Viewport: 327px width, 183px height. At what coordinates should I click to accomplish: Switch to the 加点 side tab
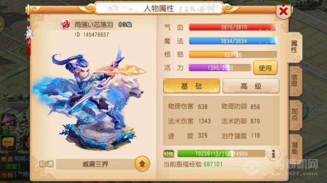coord(295,115)
